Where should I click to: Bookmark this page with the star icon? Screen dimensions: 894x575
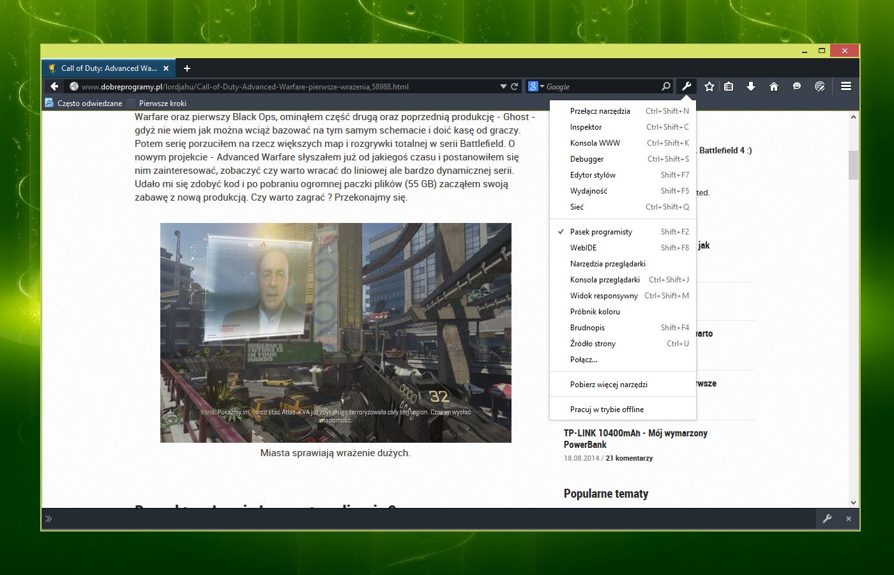(709, 86)
